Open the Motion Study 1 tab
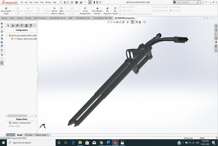Screen dimensions: 218x146 41,135
